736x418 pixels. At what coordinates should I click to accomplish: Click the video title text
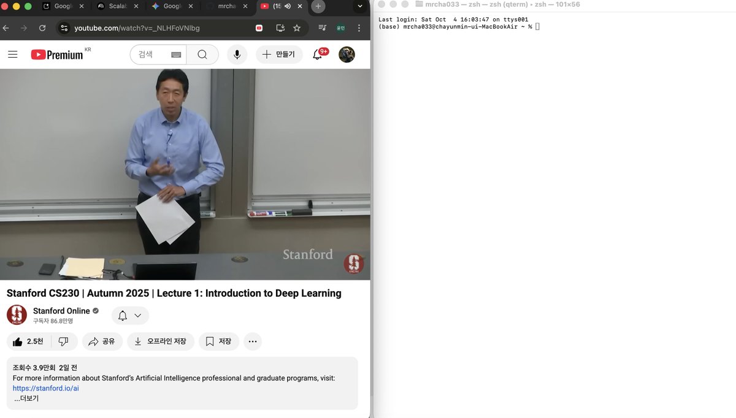pos(174,293)
